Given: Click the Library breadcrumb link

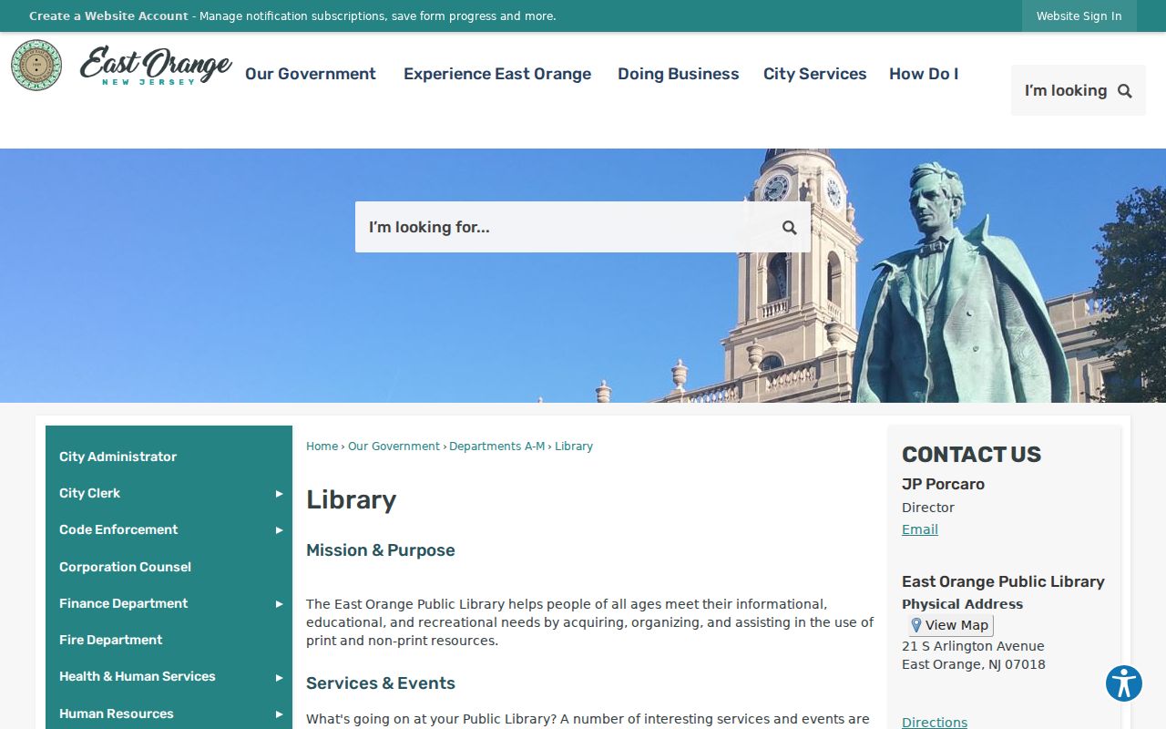Looking at the screenshot, I should tap(574, 447).
